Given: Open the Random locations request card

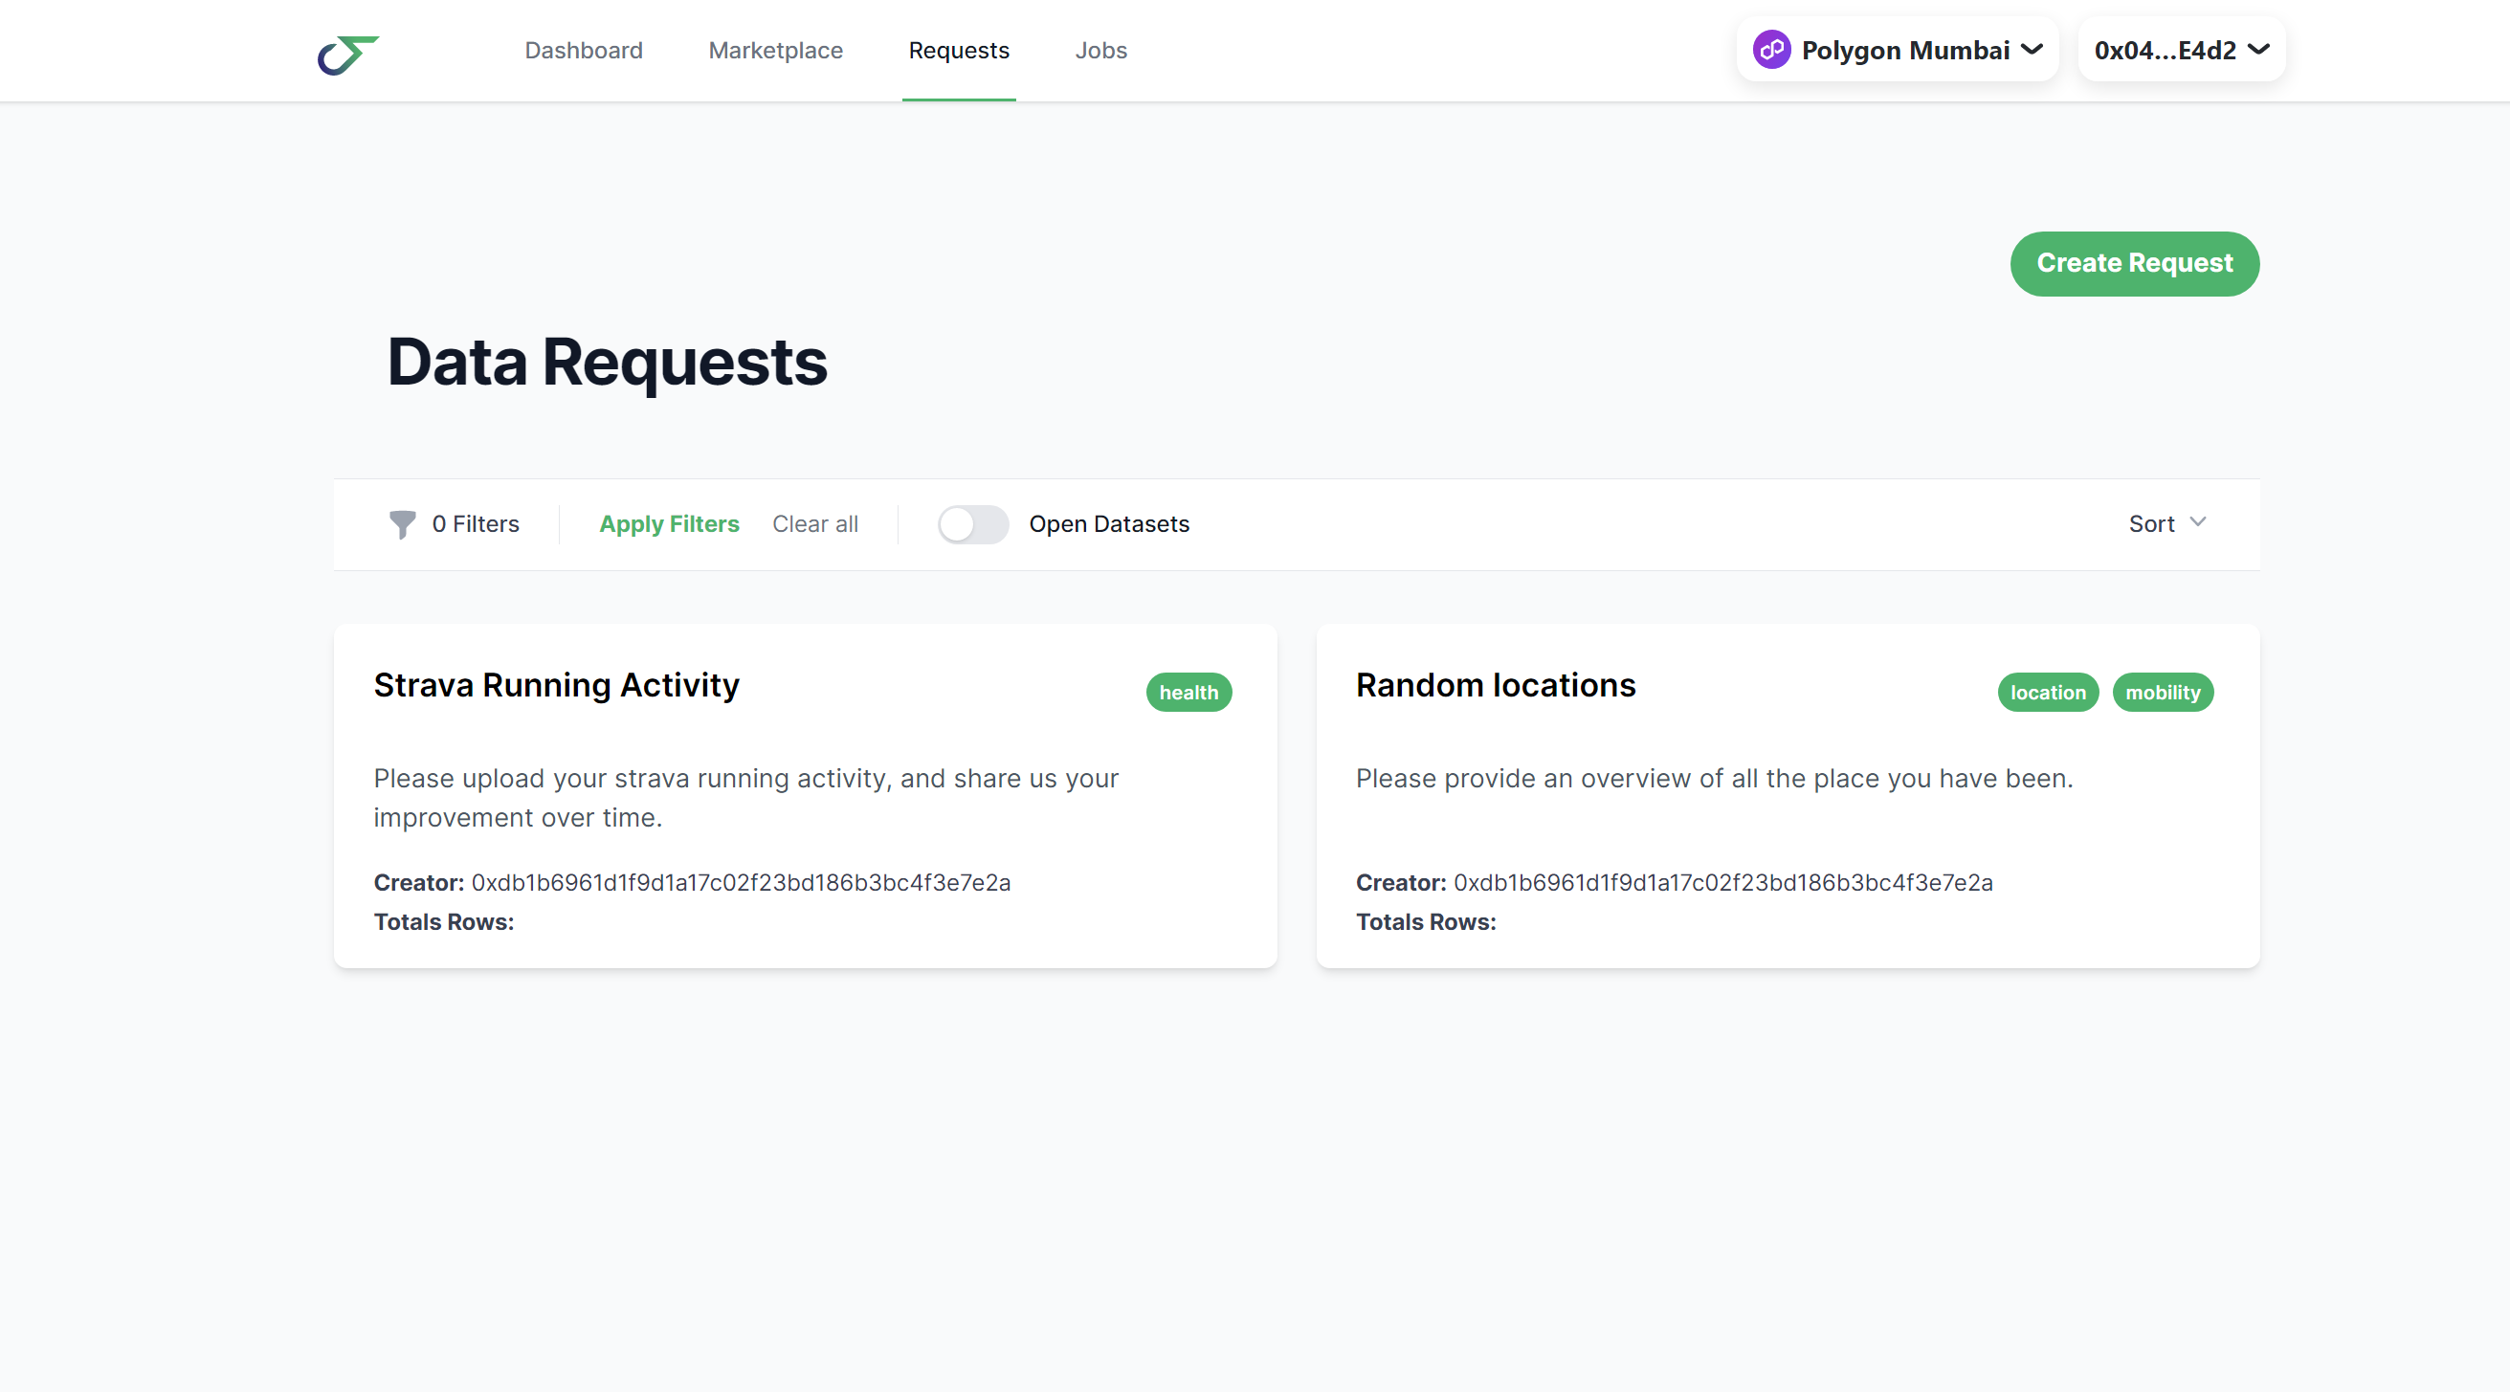Looking at the screenshot, I should pyautogui.click(x=1495, y=686).
